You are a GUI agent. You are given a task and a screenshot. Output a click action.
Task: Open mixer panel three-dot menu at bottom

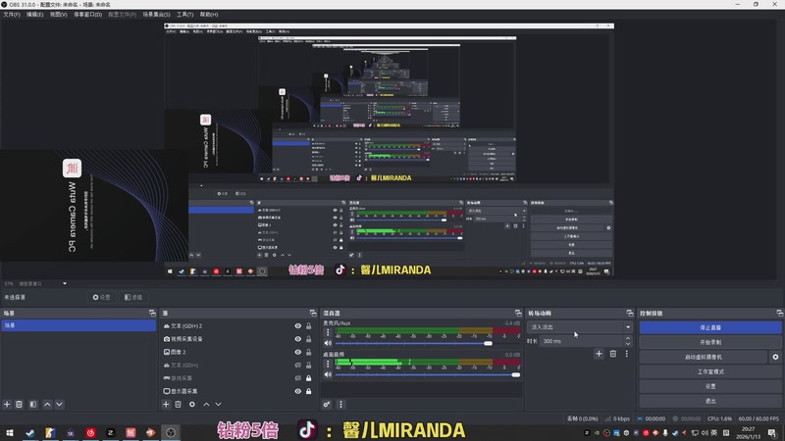(x=340, y=404)
